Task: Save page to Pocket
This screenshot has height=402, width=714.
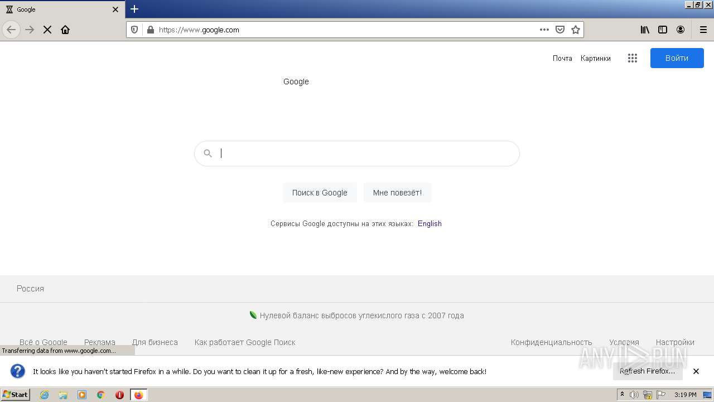Action: 560,30
